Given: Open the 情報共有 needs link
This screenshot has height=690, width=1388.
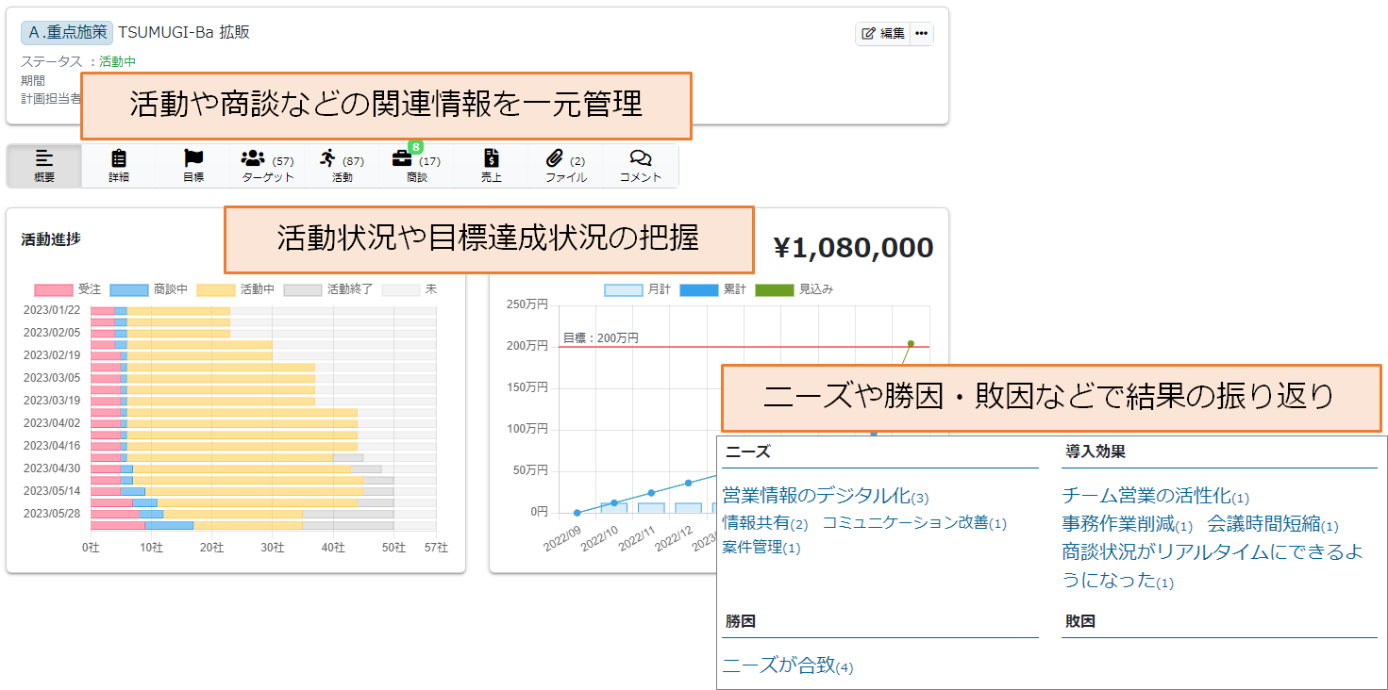Looking at the screenshot, I should click(x=765, y=522).
